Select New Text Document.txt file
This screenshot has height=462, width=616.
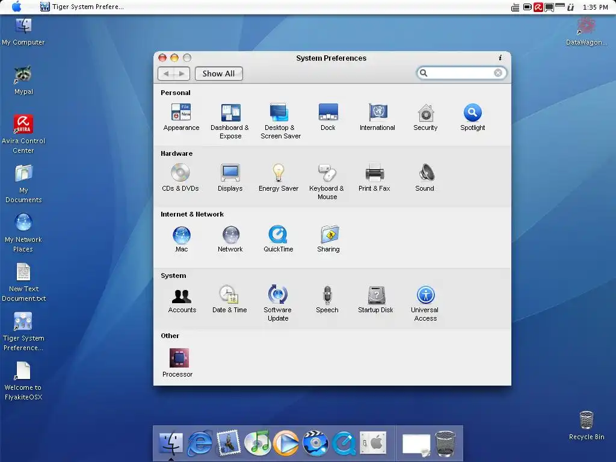23,282
